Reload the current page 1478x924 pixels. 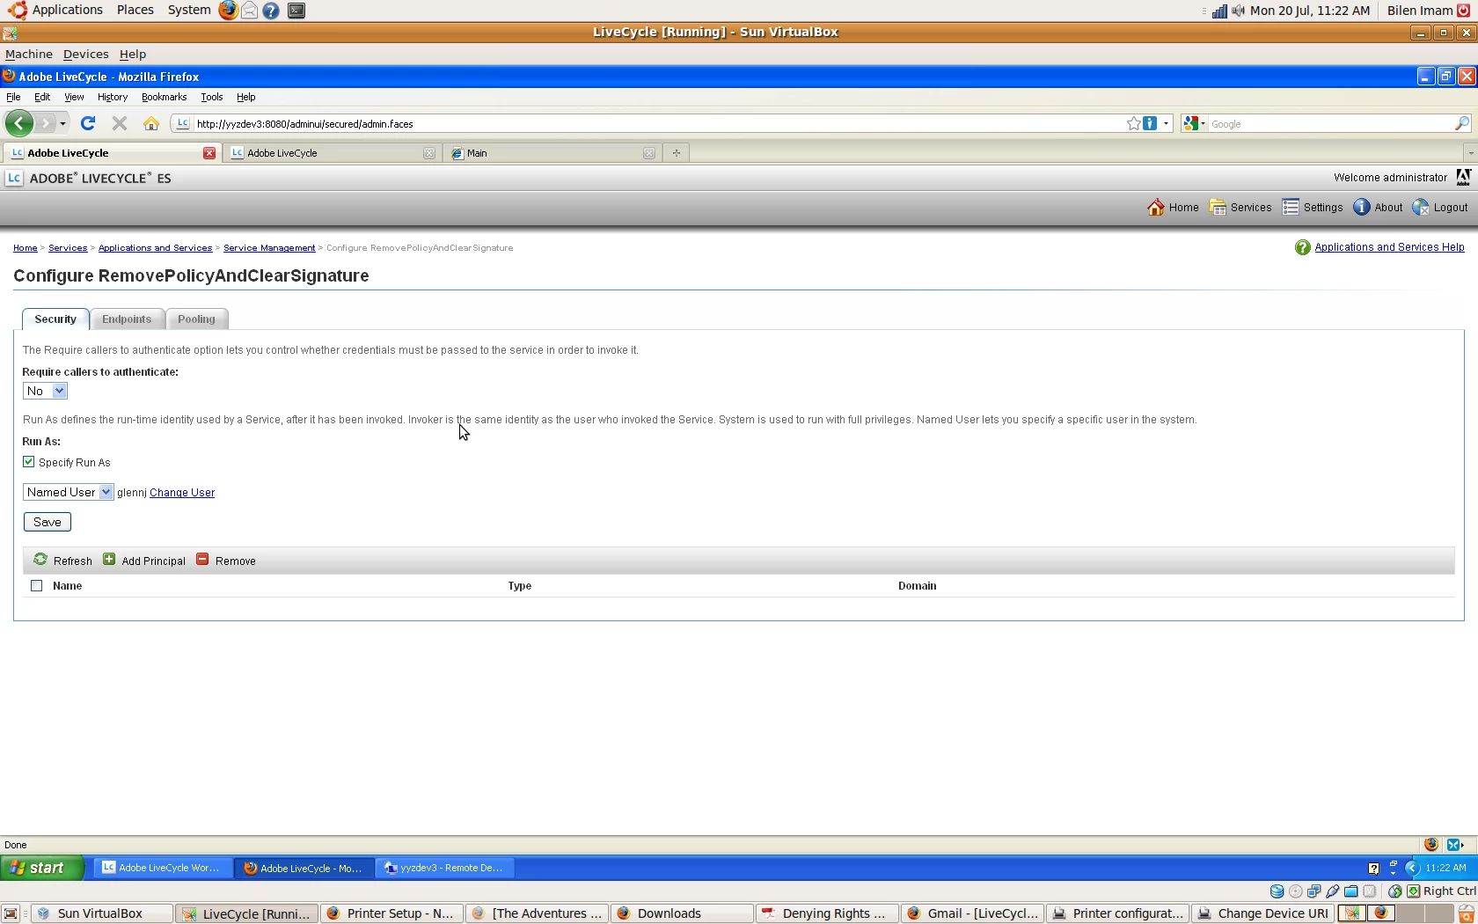[88, 124]
